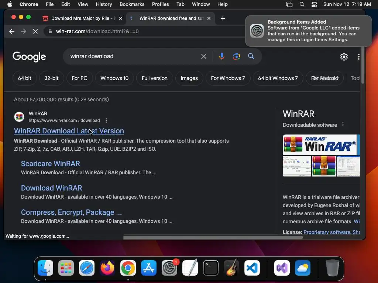This screenshot has width=378, height=283.
Task: Select the 32-bit filter chip
Action: pyautogui.click(x=51, y=78)
